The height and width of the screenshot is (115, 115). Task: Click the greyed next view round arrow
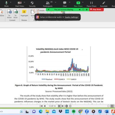(x=70, y=106)
